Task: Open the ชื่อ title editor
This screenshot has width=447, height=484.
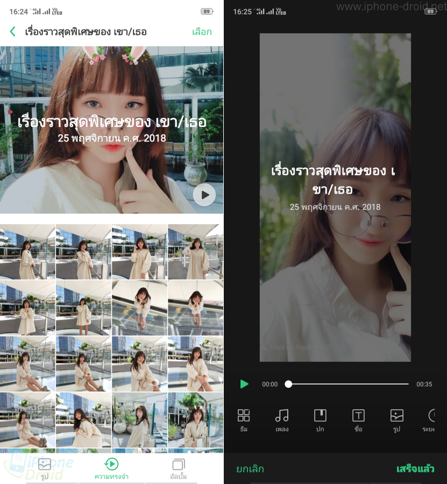Action: coord(358,420)
